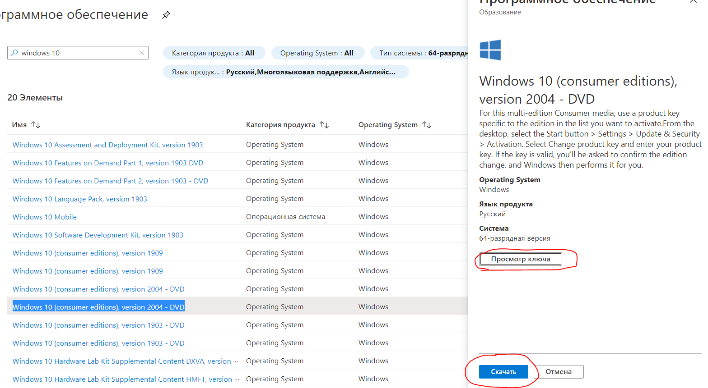Click the Operating System column header
708x388 pixels.
(388, 125)
